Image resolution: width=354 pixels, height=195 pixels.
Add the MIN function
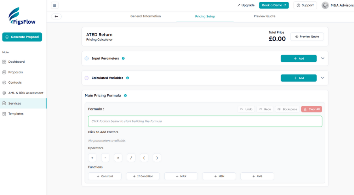[219, 176]
